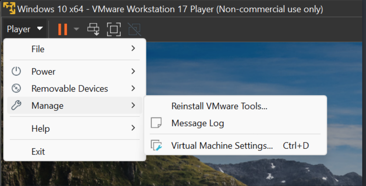The width and height of the screenshot is (366, 186).
Task: Open the Player menu dropdown
Action: click(x=25, y=29)
